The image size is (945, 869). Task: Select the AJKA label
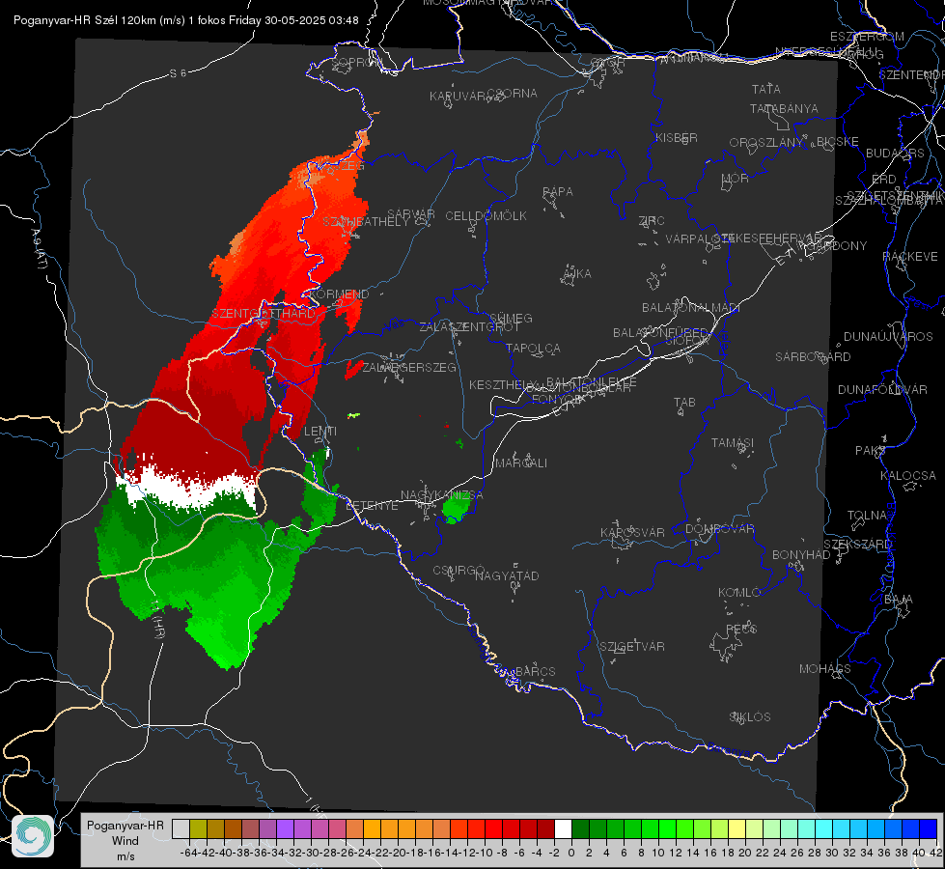coord(576,274)
